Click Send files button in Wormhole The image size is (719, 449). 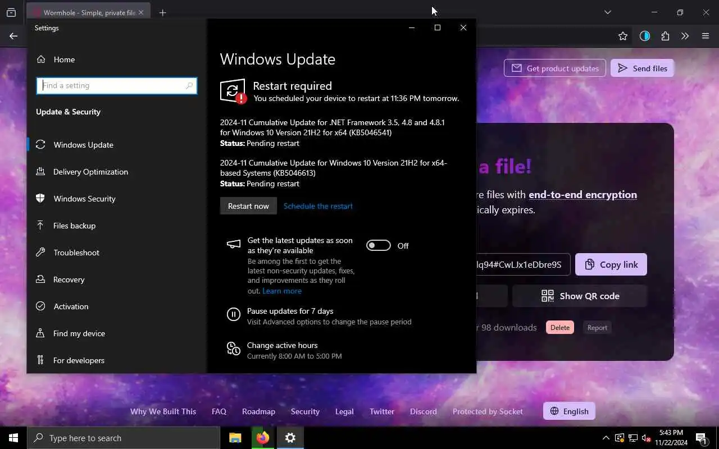pos(642,68)
